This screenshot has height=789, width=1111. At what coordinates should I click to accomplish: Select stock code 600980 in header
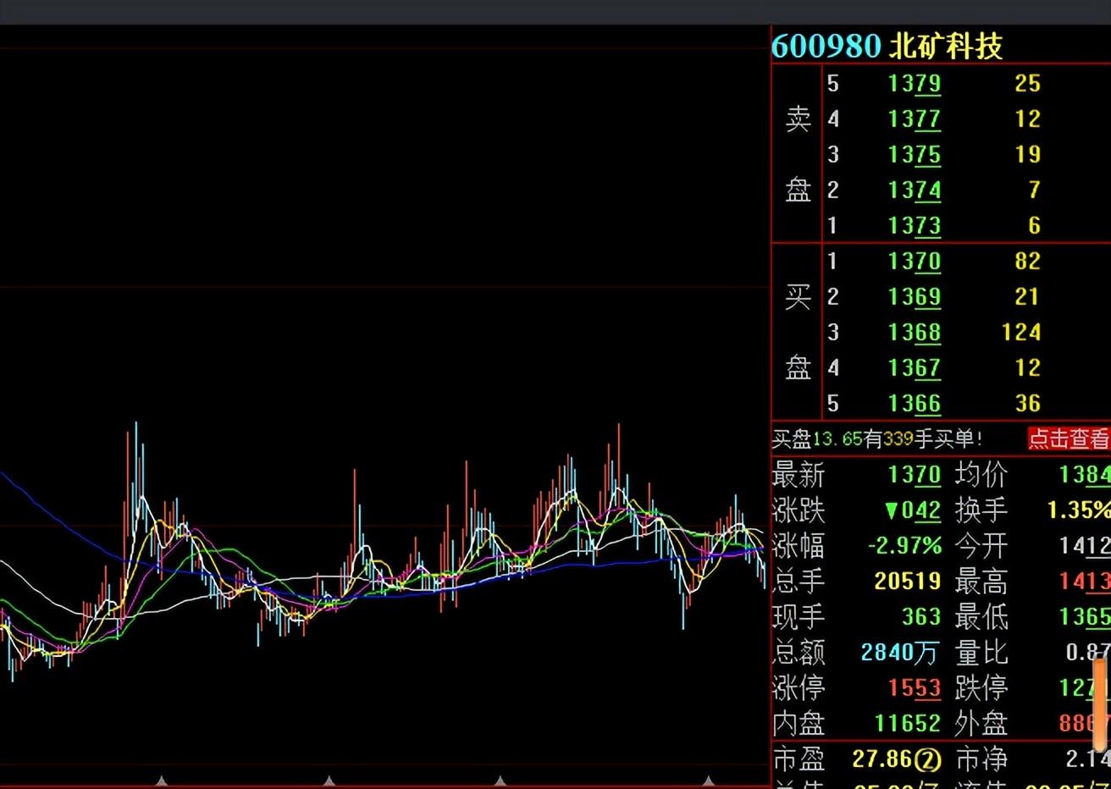[826, 46]
